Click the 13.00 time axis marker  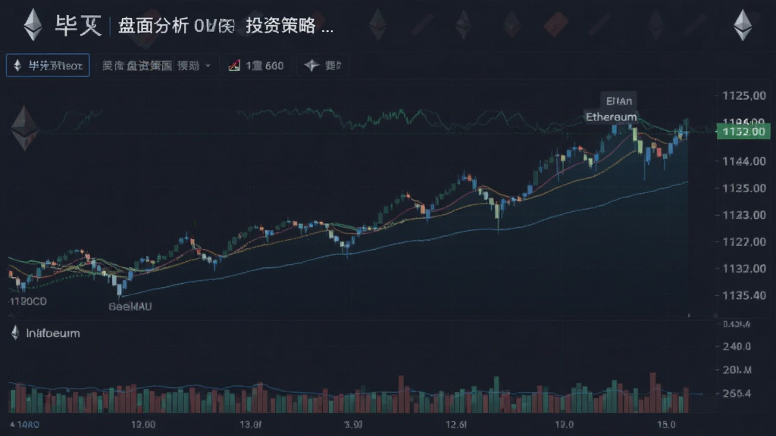pos(143,425)
